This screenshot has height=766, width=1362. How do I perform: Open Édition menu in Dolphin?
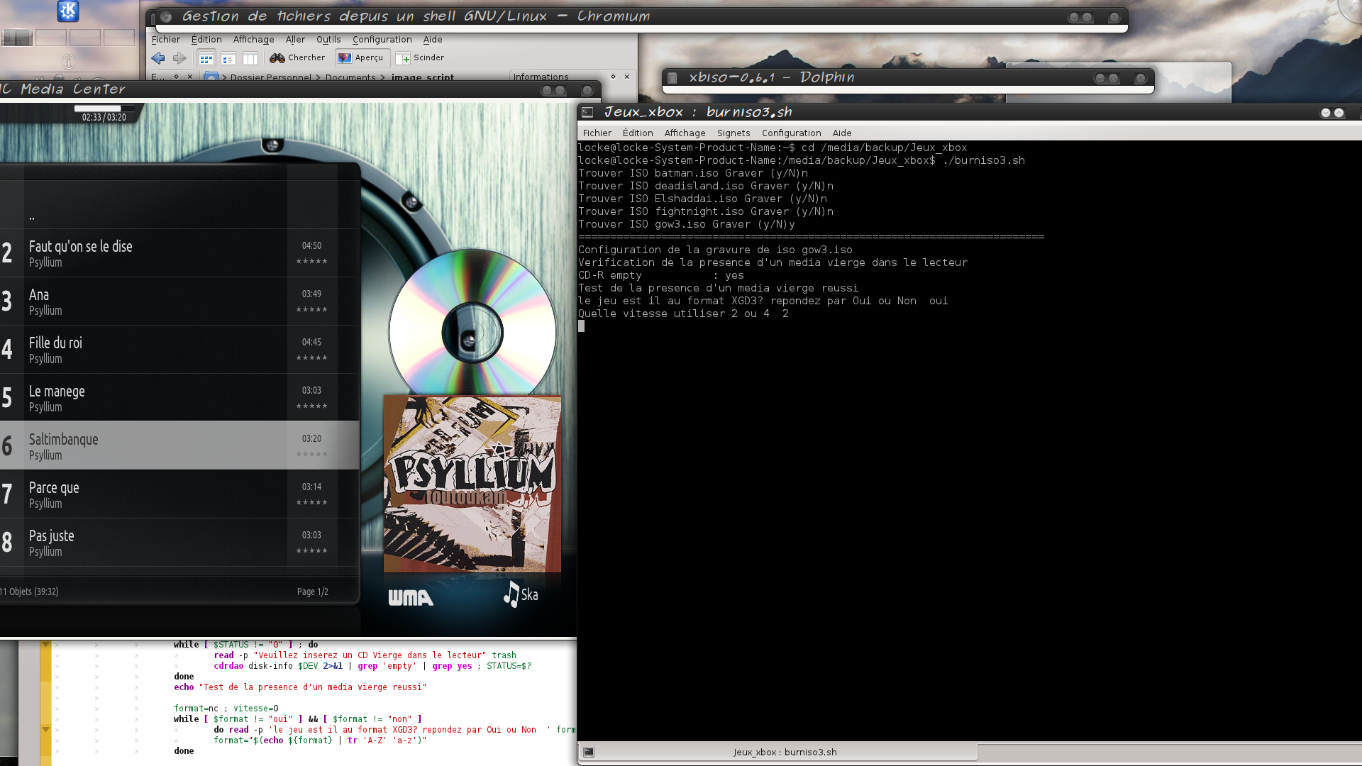click(206, 40)
